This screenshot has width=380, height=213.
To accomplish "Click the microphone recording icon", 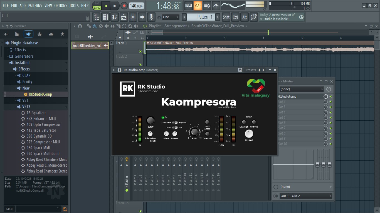I will click(151, 17).
